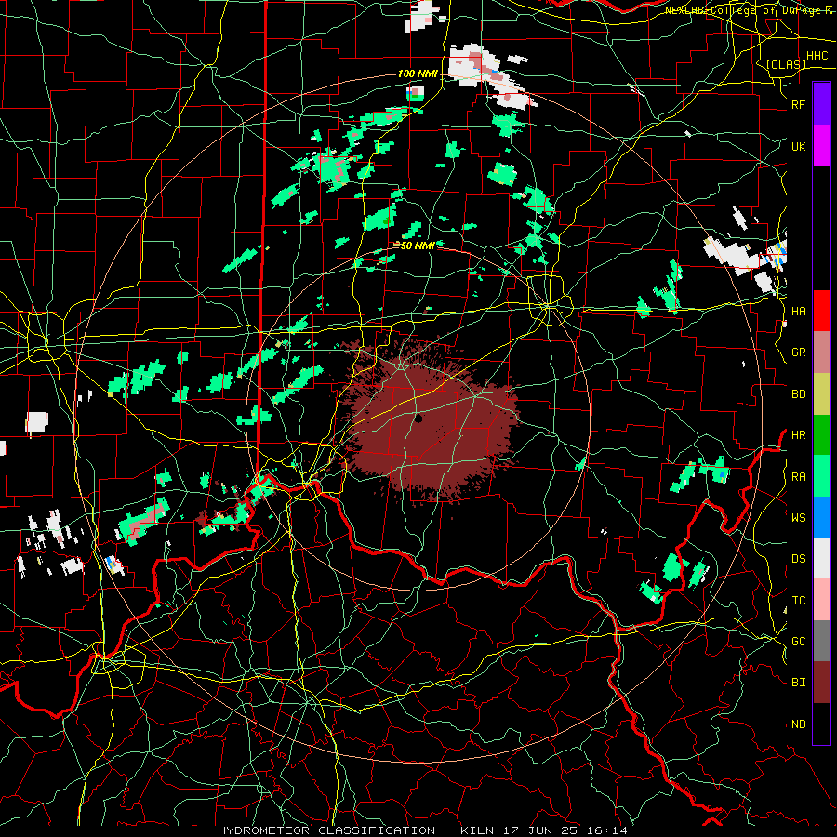
Task: Click the 'BI' legend label
Action: pyautogui.click(x=799, y=683)
